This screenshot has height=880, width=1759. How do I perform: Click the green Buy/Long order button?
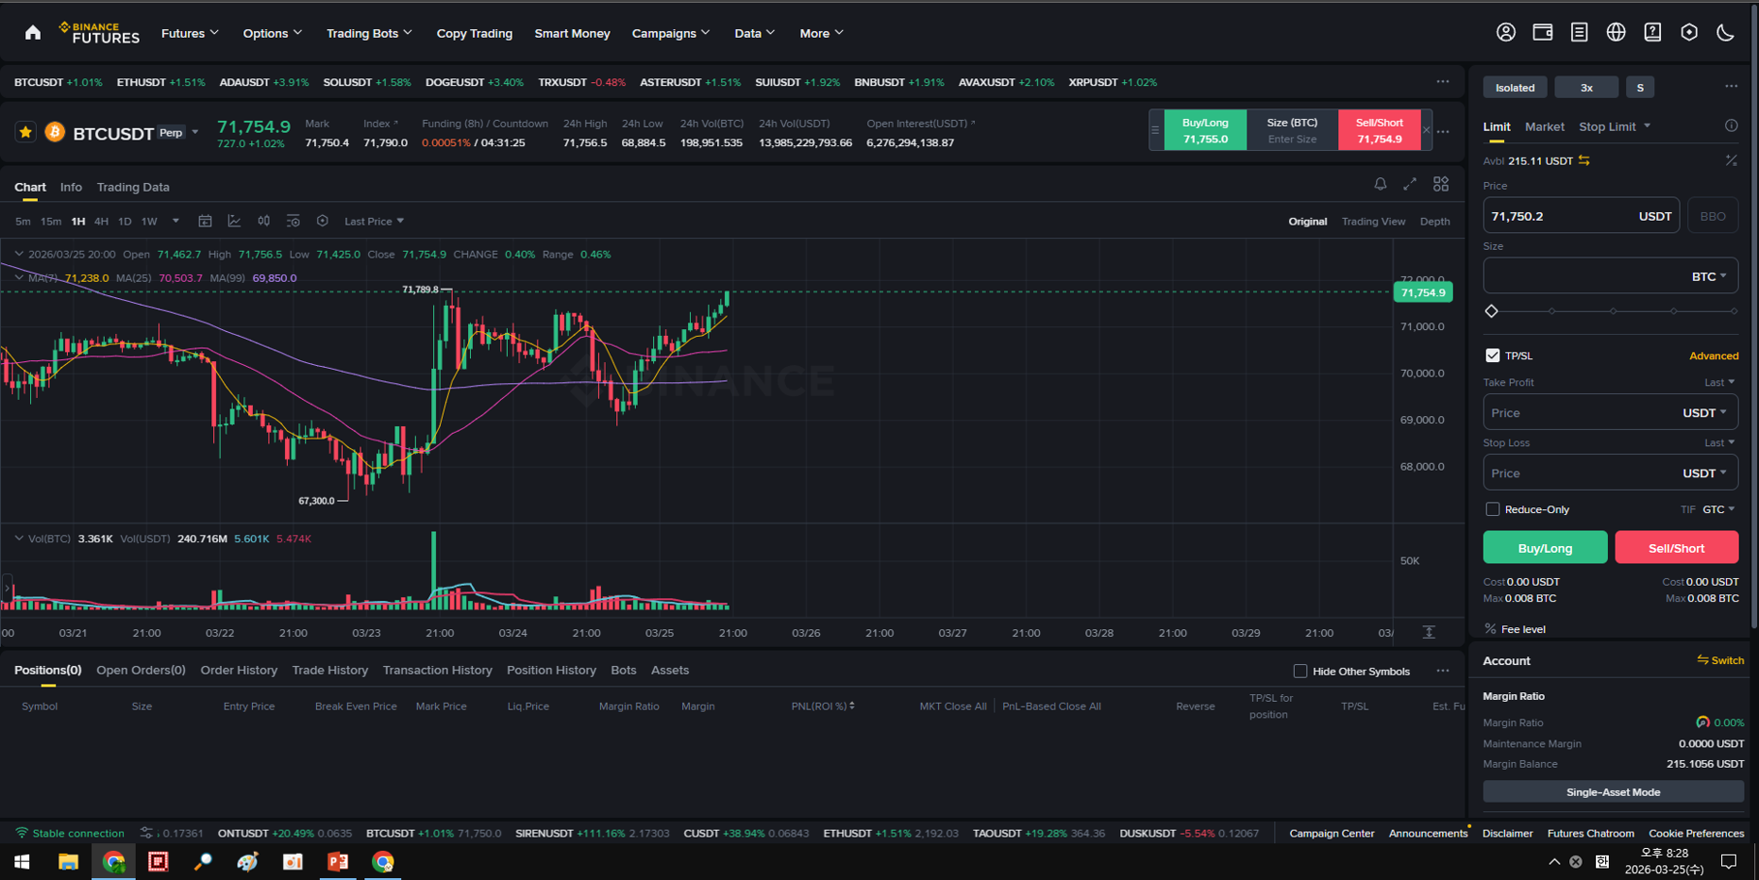tap(1545, 547)
